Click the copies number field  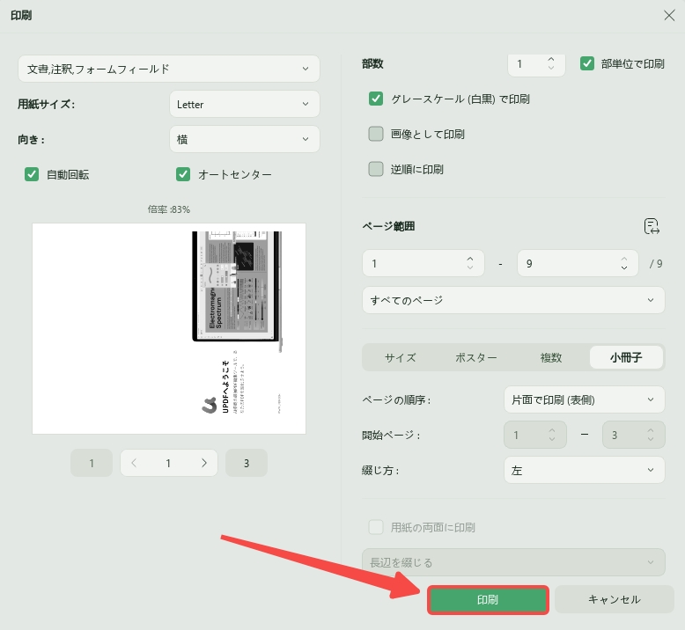coord(536,64)
